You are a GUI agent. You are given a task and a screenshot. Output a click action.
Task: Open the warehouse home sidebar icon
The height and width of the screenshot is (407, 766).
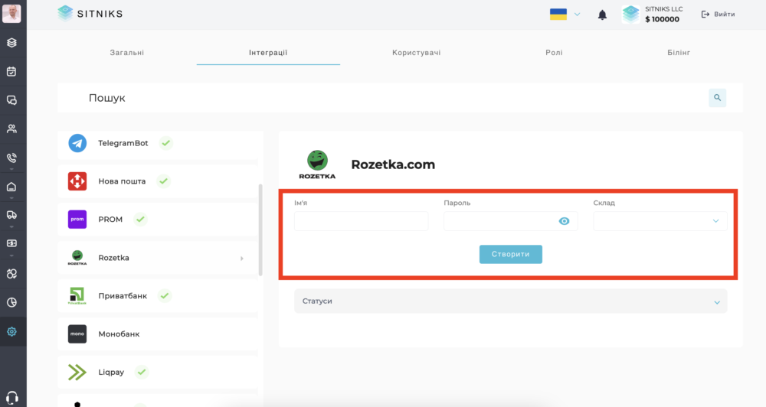click(x=11, y=187)
